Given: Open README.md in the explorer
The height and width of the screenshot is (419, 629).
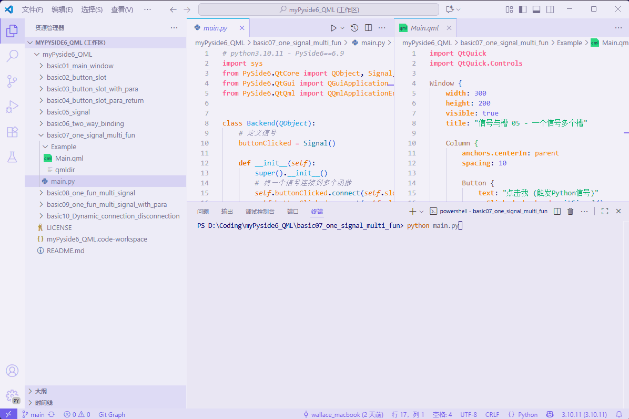Looking at the screenshot, I should 106,251.
